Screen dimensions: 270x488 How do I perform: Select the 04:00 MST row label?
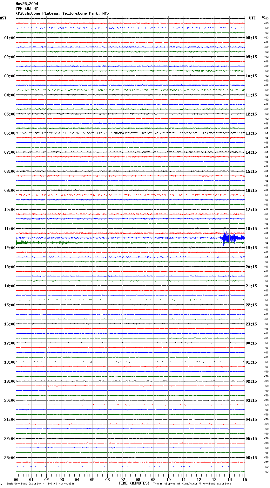point(10,95)
